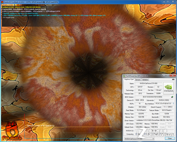
Task: Click the GPU name field
Action: click(x=148, y=84)
